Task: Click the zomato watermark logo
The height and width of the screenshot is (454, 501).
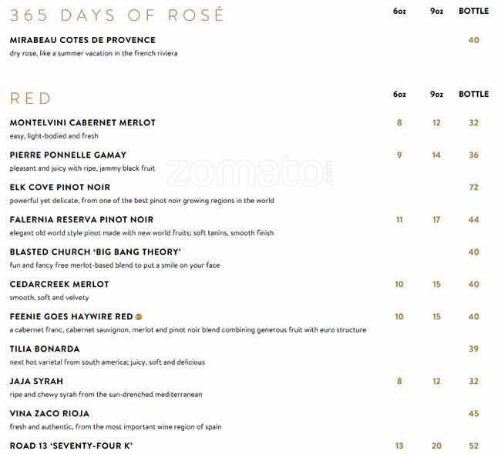Action: point(250,172)
